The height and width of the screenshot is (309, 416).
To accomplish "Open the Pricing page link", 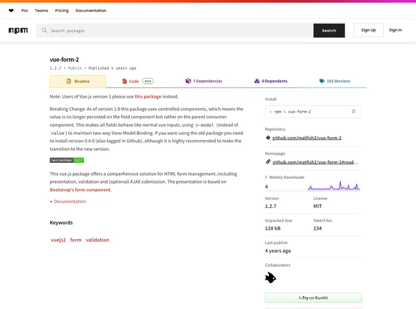I will tap(62, 11).
